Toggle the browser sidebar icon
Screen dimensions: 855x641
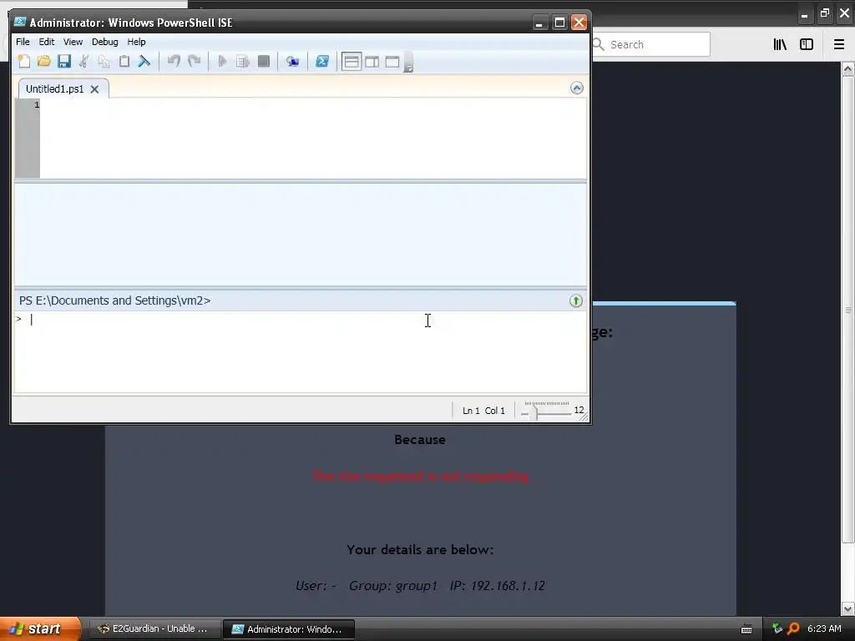click(807, 44)
